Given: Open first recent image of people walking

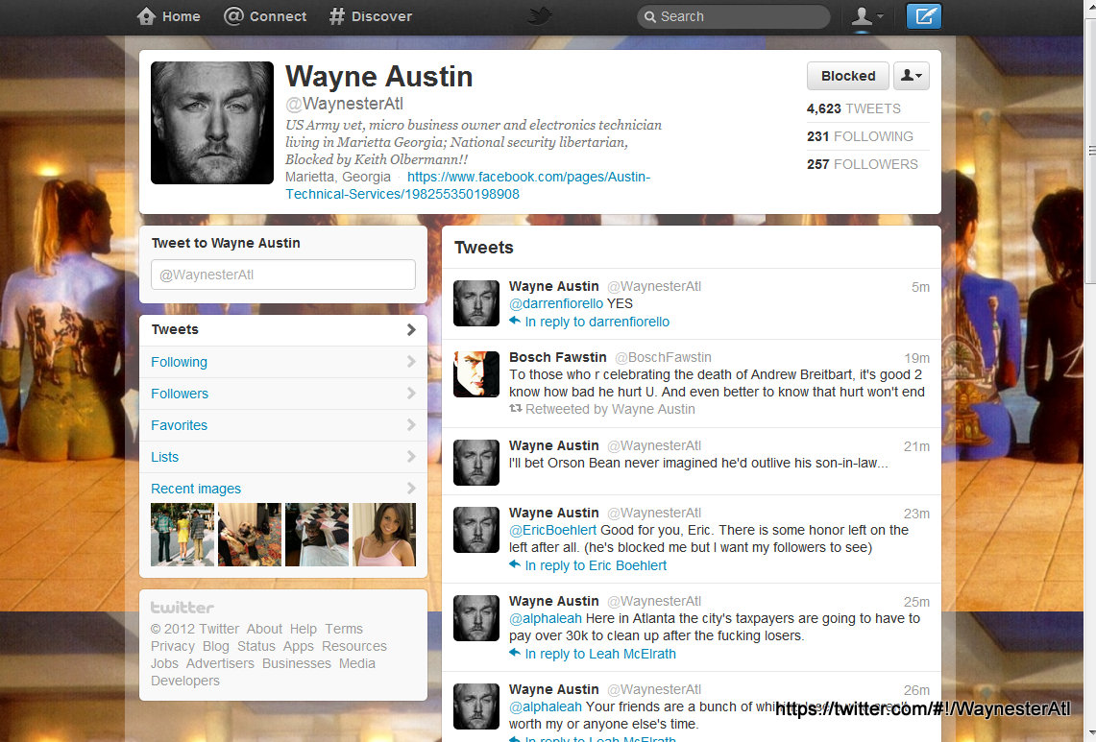Looking at the screenshot, I should pos(183,535).
